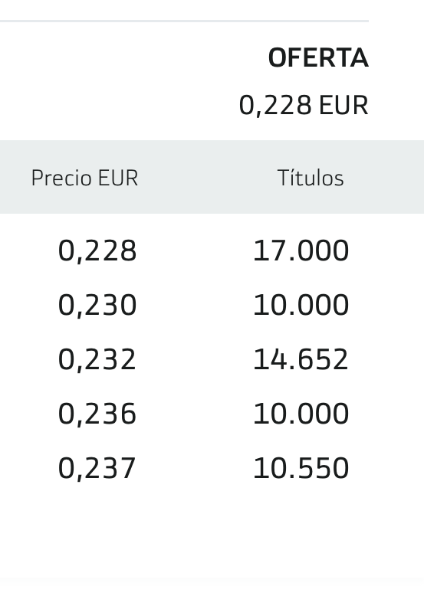
Task: Select the 0,228 EUR offer price
Action: click(304, 105)
